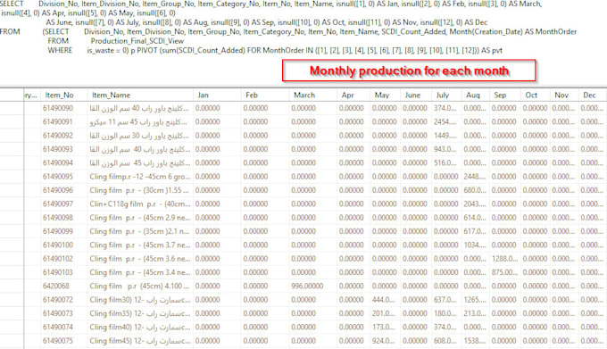
Task: Select item number cell 61490097
Action: pos(58,204)
